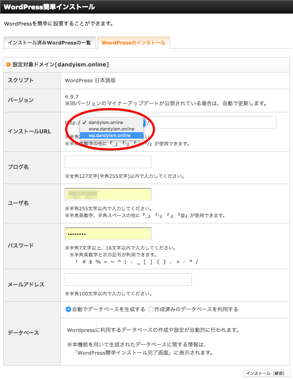Open the installed WordPress list tab
This screenshot has width=293, height=379.
click(x=49, y=43)
